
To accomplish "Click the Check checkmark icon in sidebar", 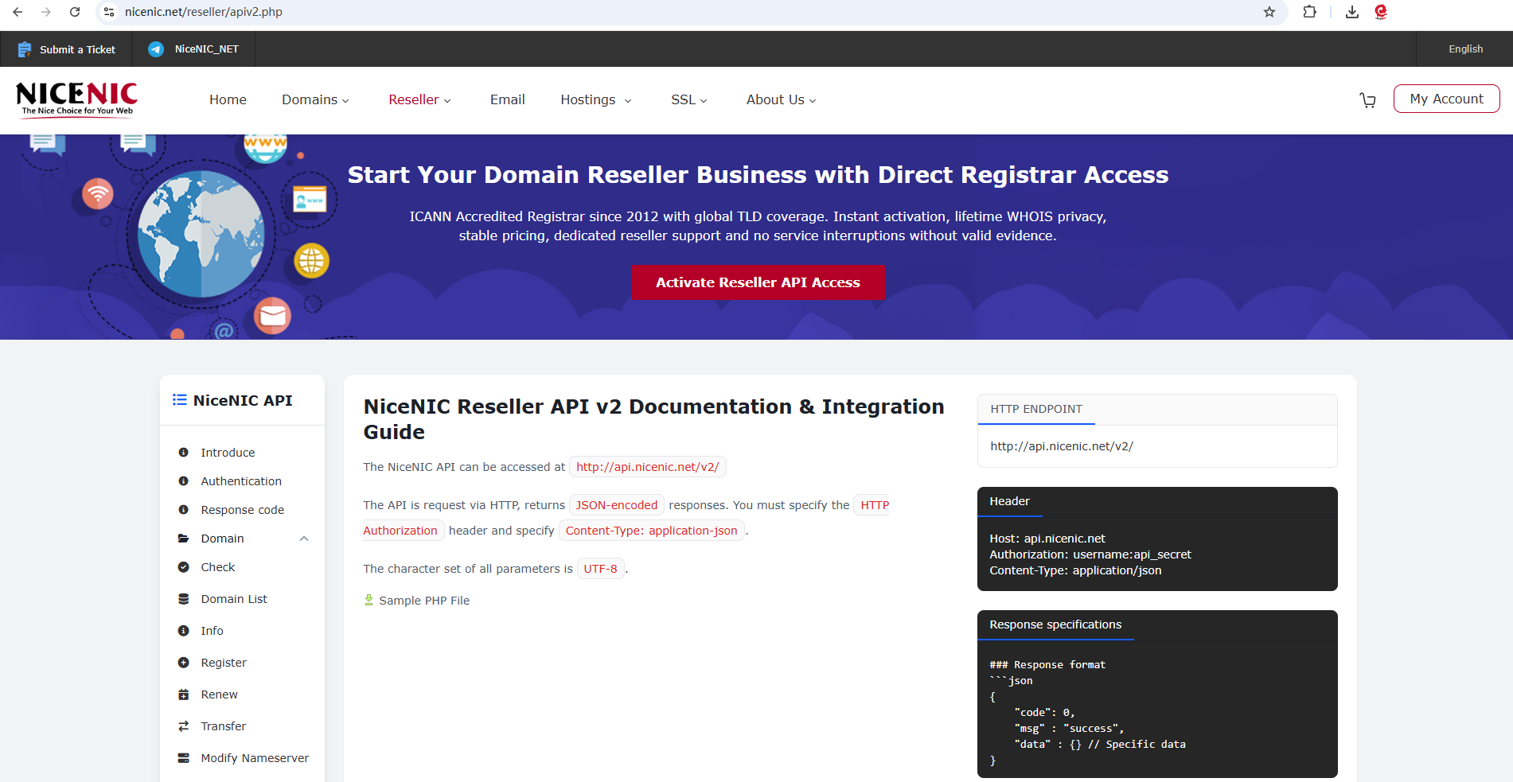I will [184, 567].
